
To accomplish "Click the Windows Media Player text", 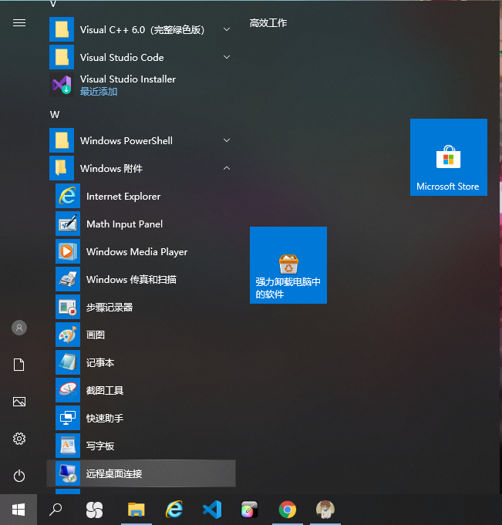I will (136, 252).
